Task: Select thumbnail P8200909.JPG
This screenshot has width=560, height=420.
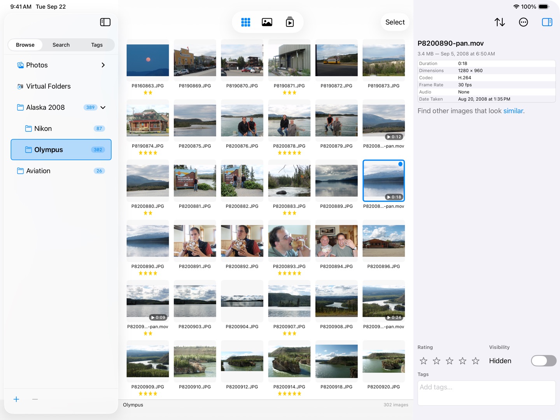Action: coord(148,361)
